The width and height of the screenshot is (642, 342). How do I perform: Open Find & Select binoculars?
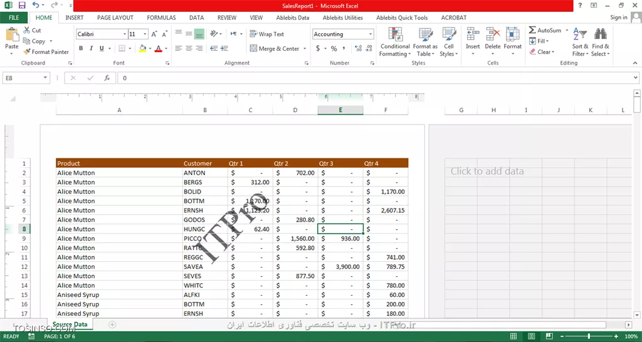point(601,42)
